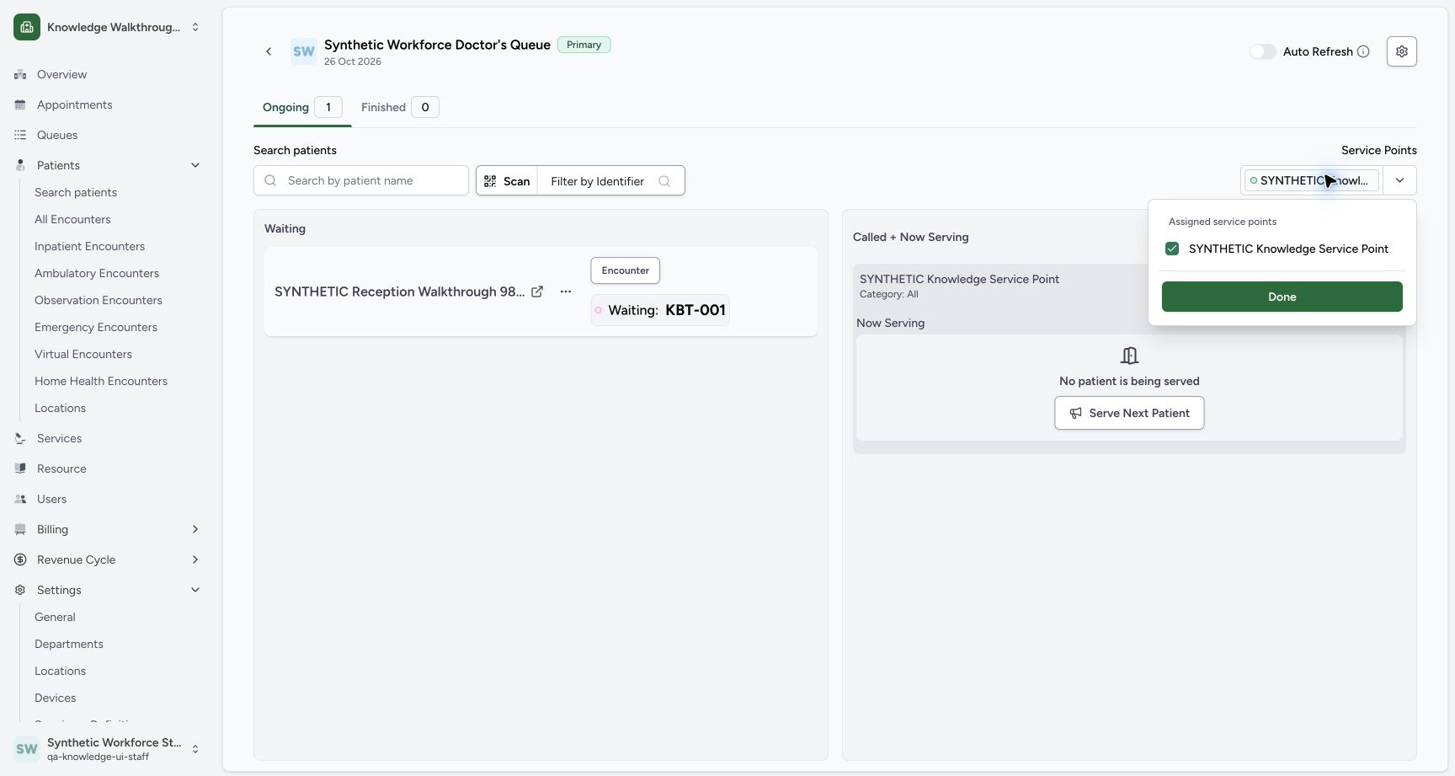Click the Auto Refresh info icon
Image resolution: width=1455 pixels, height=776 pixels.
pos(1363,51)
